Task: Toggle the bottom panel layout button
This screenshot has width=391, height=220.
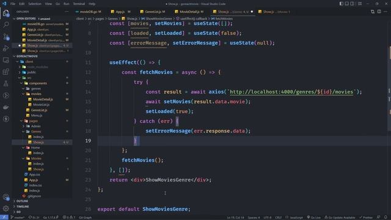Action: click(x=346, y=4)
